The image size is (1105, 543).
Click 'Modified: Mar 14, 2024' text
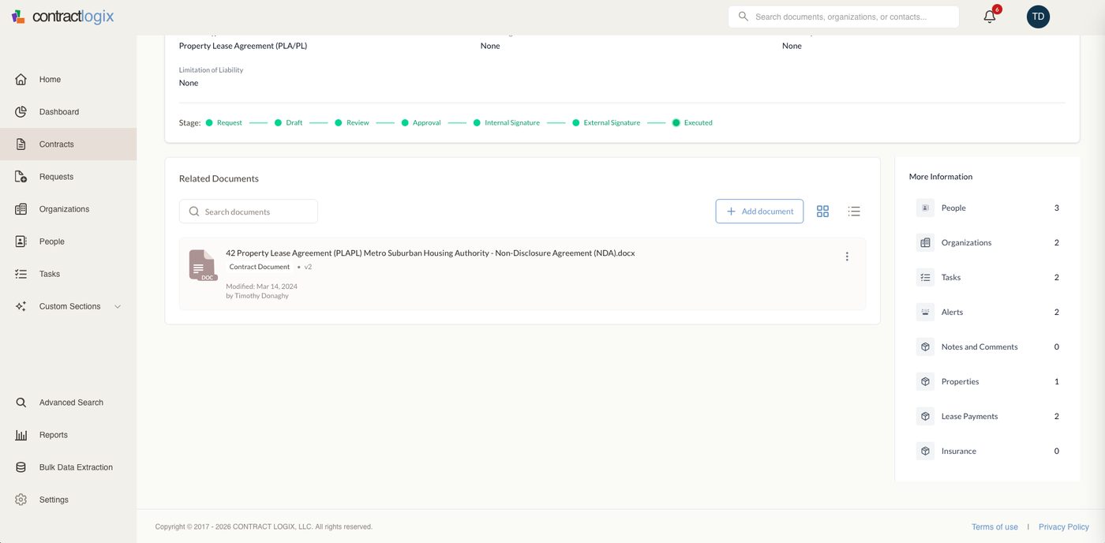[x=261, y=286]
